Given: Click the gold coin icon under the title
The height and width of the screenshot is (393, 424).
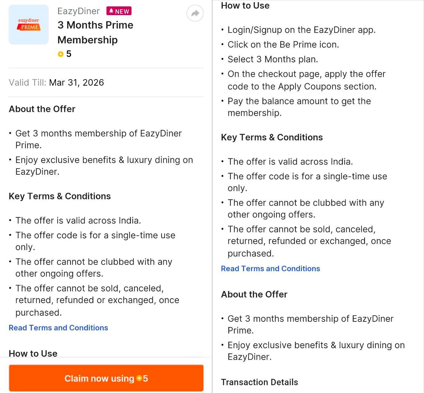Looking at the screenshot, I should (61, 54).
